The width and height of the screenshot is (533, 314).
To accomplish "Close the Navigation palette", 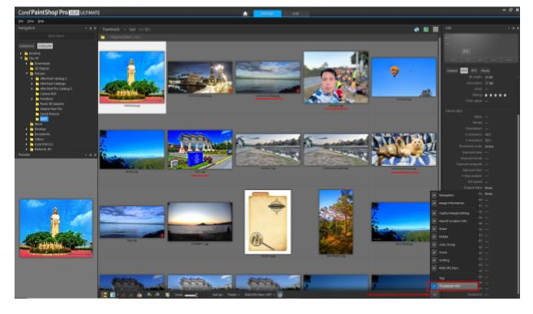I will [x=95, y=28].
